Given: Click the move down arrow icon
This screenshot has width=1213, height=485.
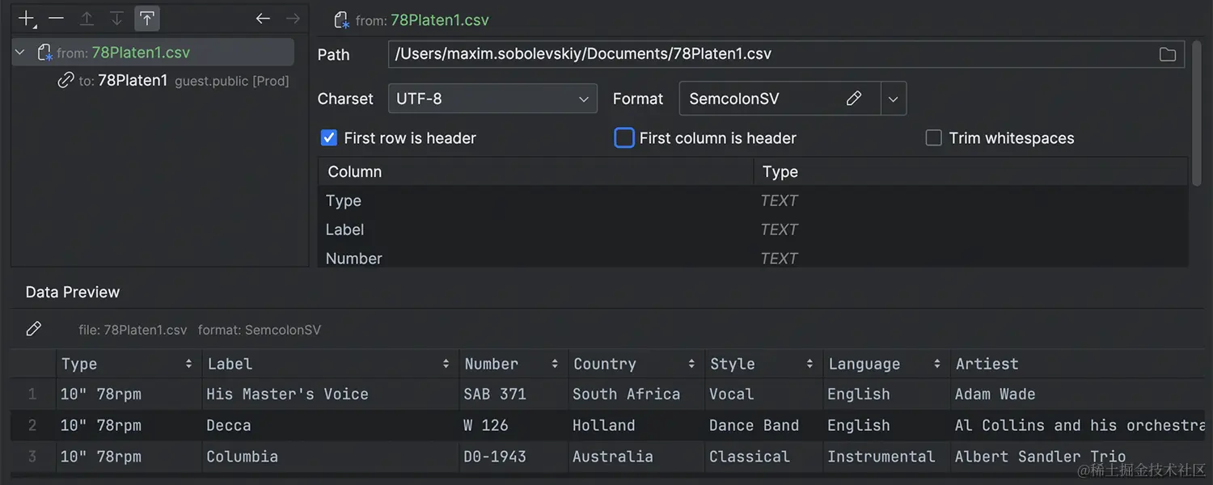Looking at the screenshot, I should coord(116,18).
